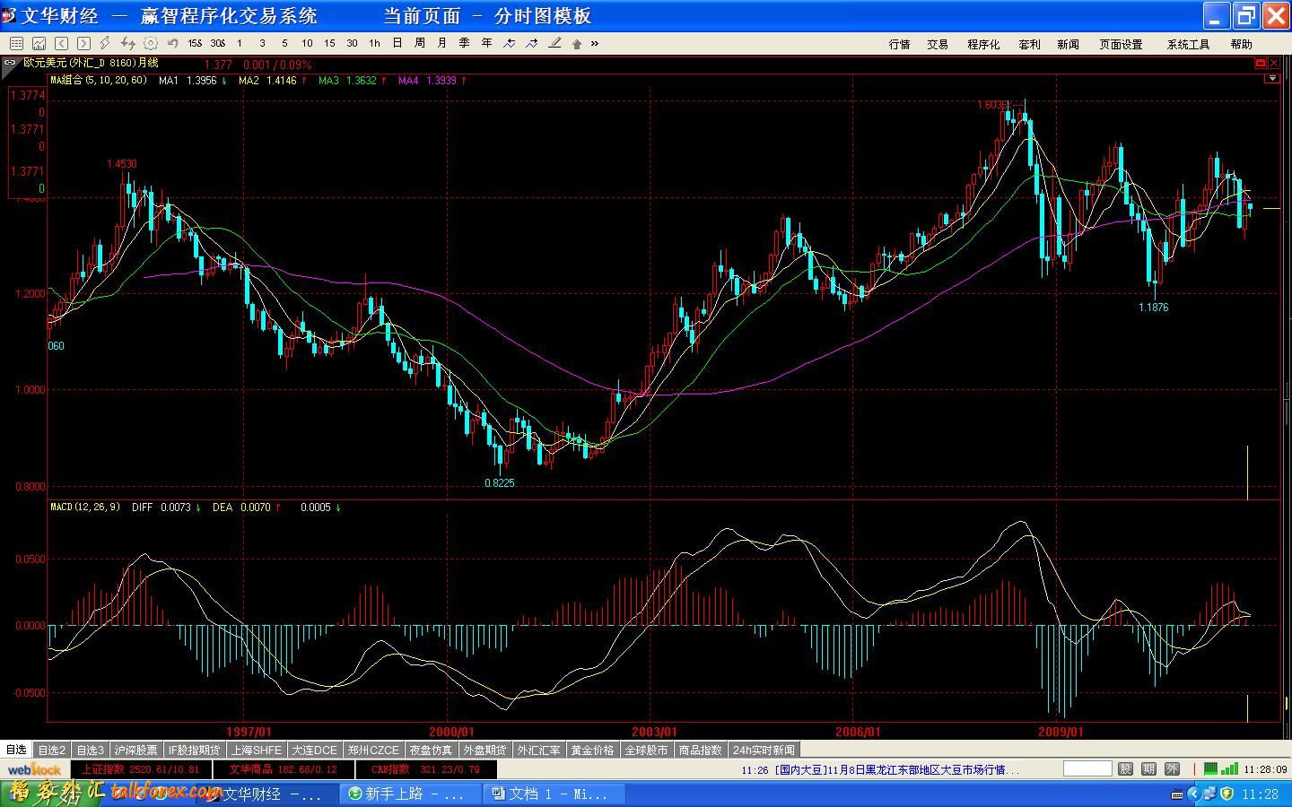Switch to the 外汇汇率 tab
The image size is (1292, 807).
point(538,750)
